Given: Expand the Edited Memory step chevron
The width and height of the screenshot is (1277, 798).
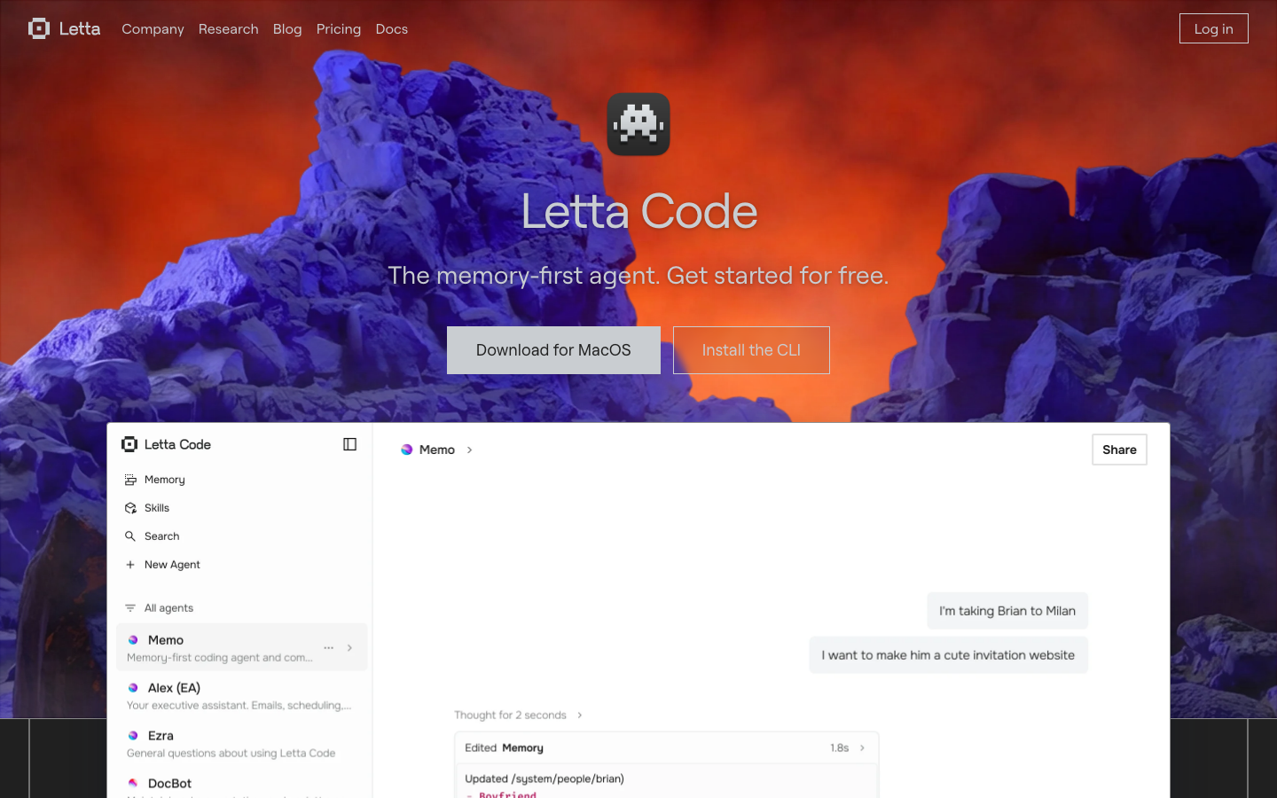Looking at the screenshot, I should 862,748.
